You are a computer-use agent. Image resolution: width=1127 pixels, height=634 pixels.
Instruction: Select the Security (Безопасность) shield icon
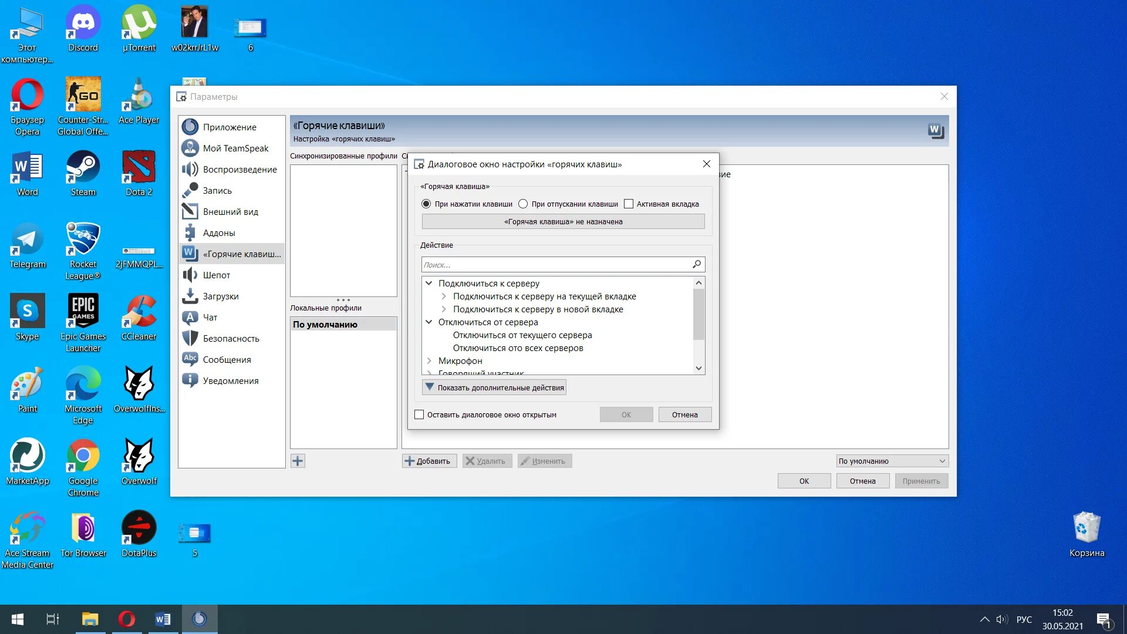tap(190, 339)
